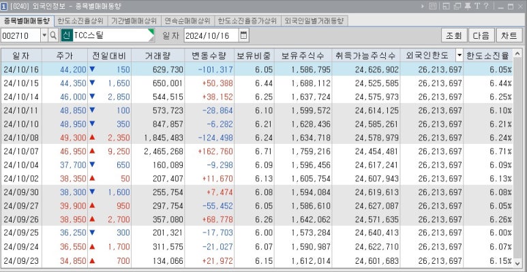The width and height of the screenshot is (527, 272).
Task: Close the 외국인정보 window
Action: pyautogui.click(x=520, y=7)
